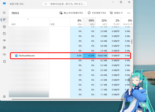155x112 pixels.
Task: Open the three-dot more options menu
Action: click(129, 13)
